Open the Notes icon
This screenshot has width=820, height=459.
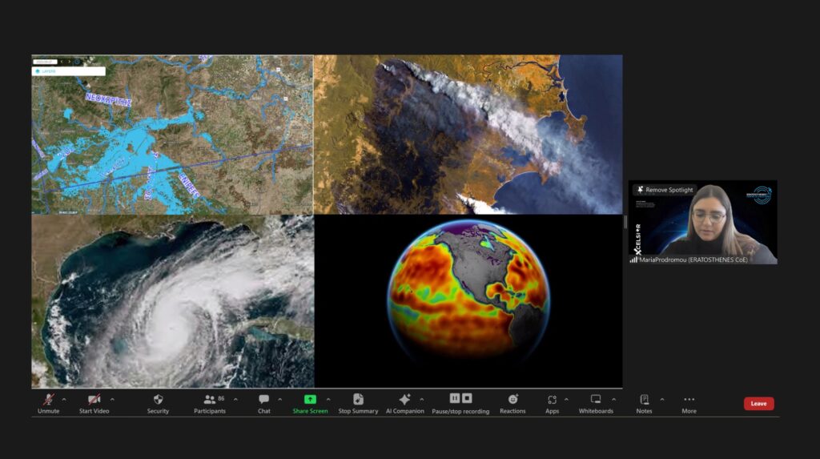tap(644, 399)
